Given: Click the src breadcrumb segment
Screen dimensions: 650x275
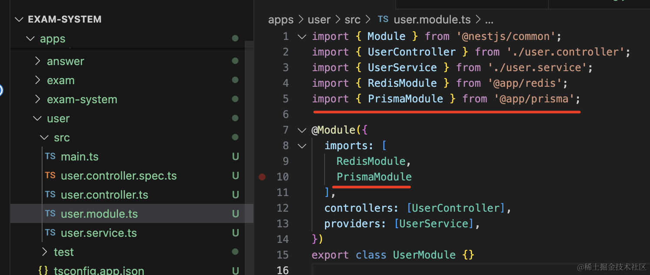Looking at the screenshot, I should tap(352, 20).
